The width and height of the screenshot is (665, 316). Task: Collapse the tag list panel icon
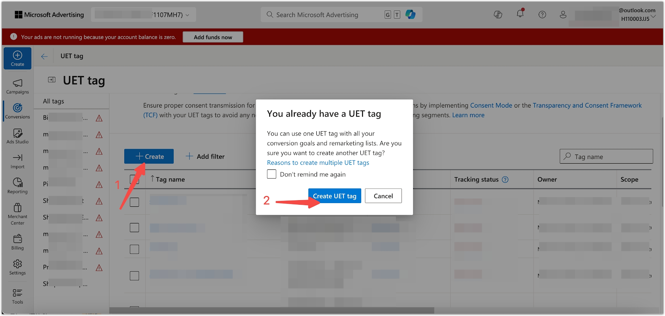52,80
